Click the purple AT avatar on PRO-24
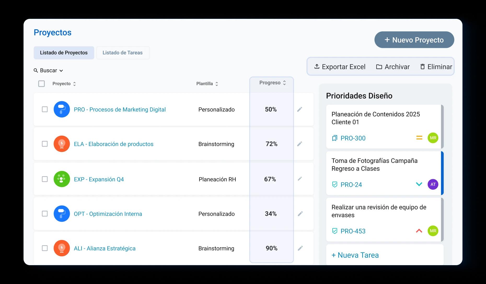 (433, 184)
